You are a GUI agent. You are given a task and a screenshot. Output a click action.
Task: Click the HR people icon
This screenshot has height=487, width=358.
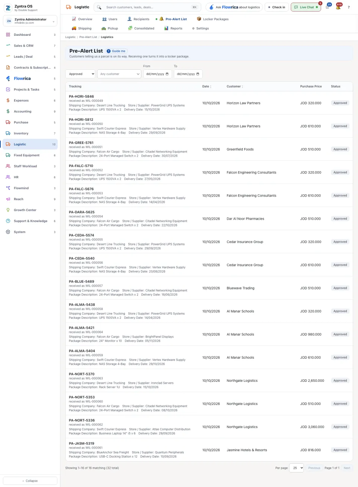[8, 177]
